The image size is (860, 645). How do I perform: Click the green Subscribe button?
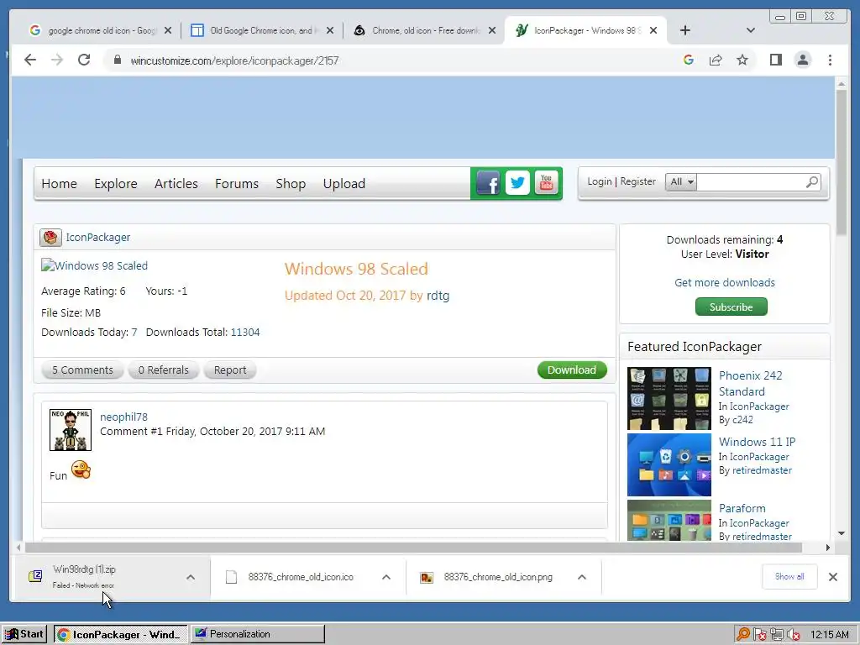732,307
